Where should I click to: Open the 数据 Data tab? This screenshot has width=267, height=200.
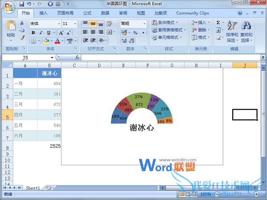coord(105,13)
